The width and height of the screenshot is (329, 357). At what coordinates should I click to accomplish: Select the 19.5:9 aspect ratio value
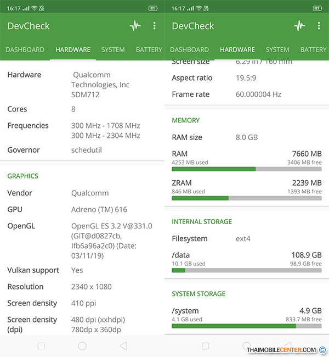click(246, 78)
